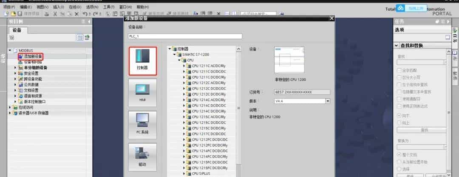Expand the 安全设置 node

pos(15,73)
